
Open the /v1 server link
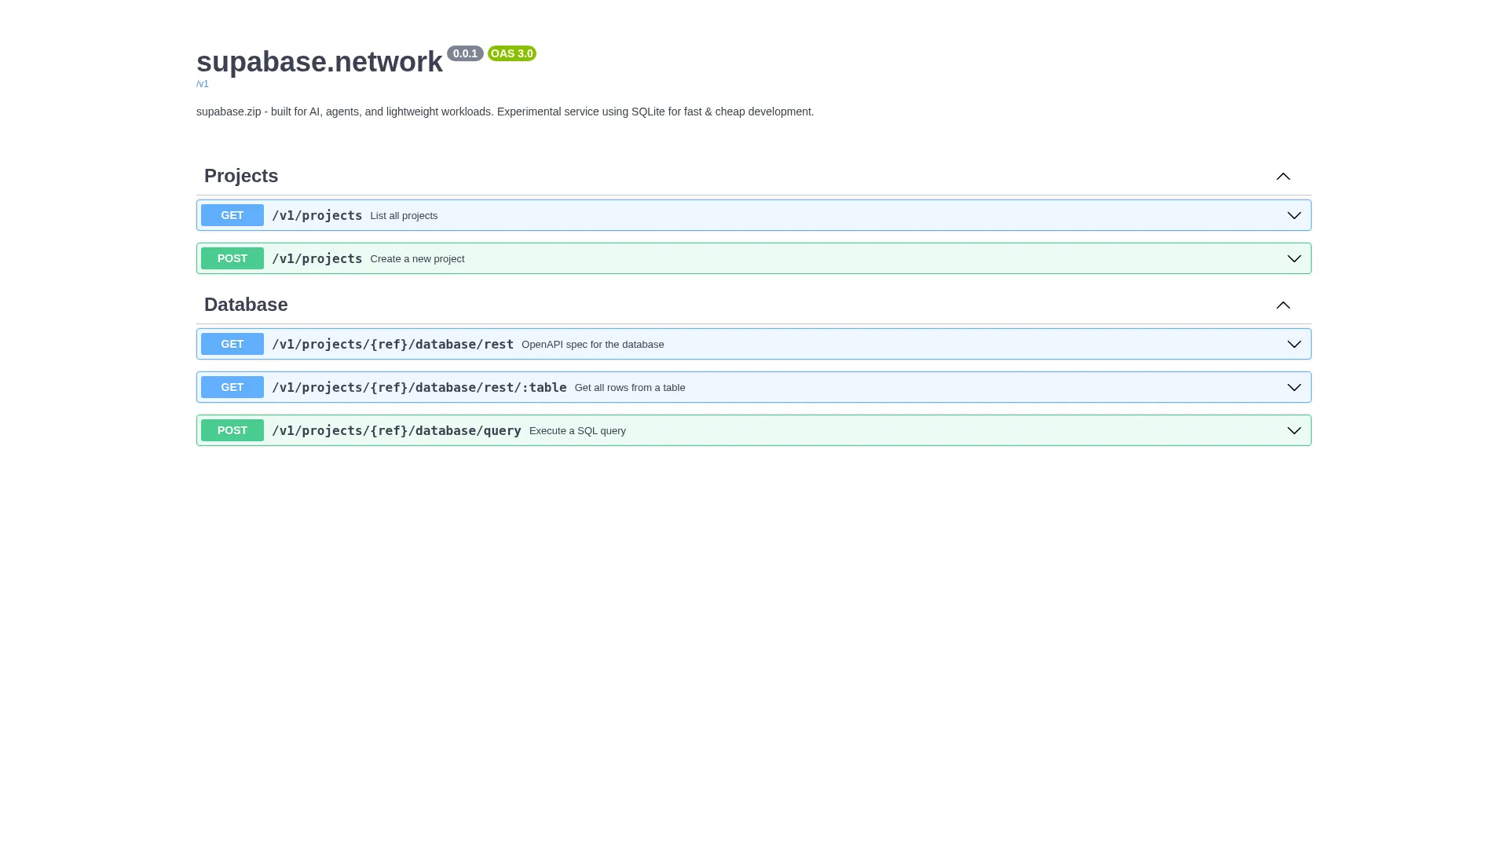[203, 84]
